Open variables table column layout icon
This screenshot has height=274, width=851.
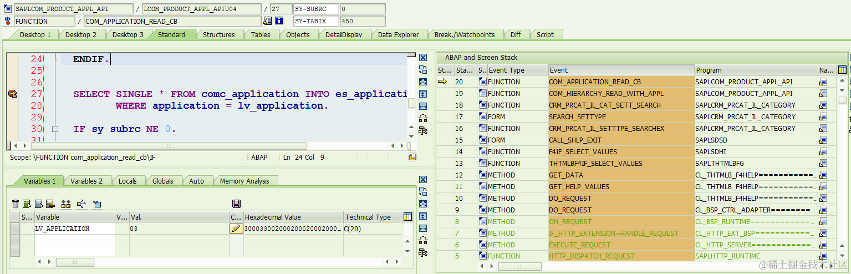408,217
